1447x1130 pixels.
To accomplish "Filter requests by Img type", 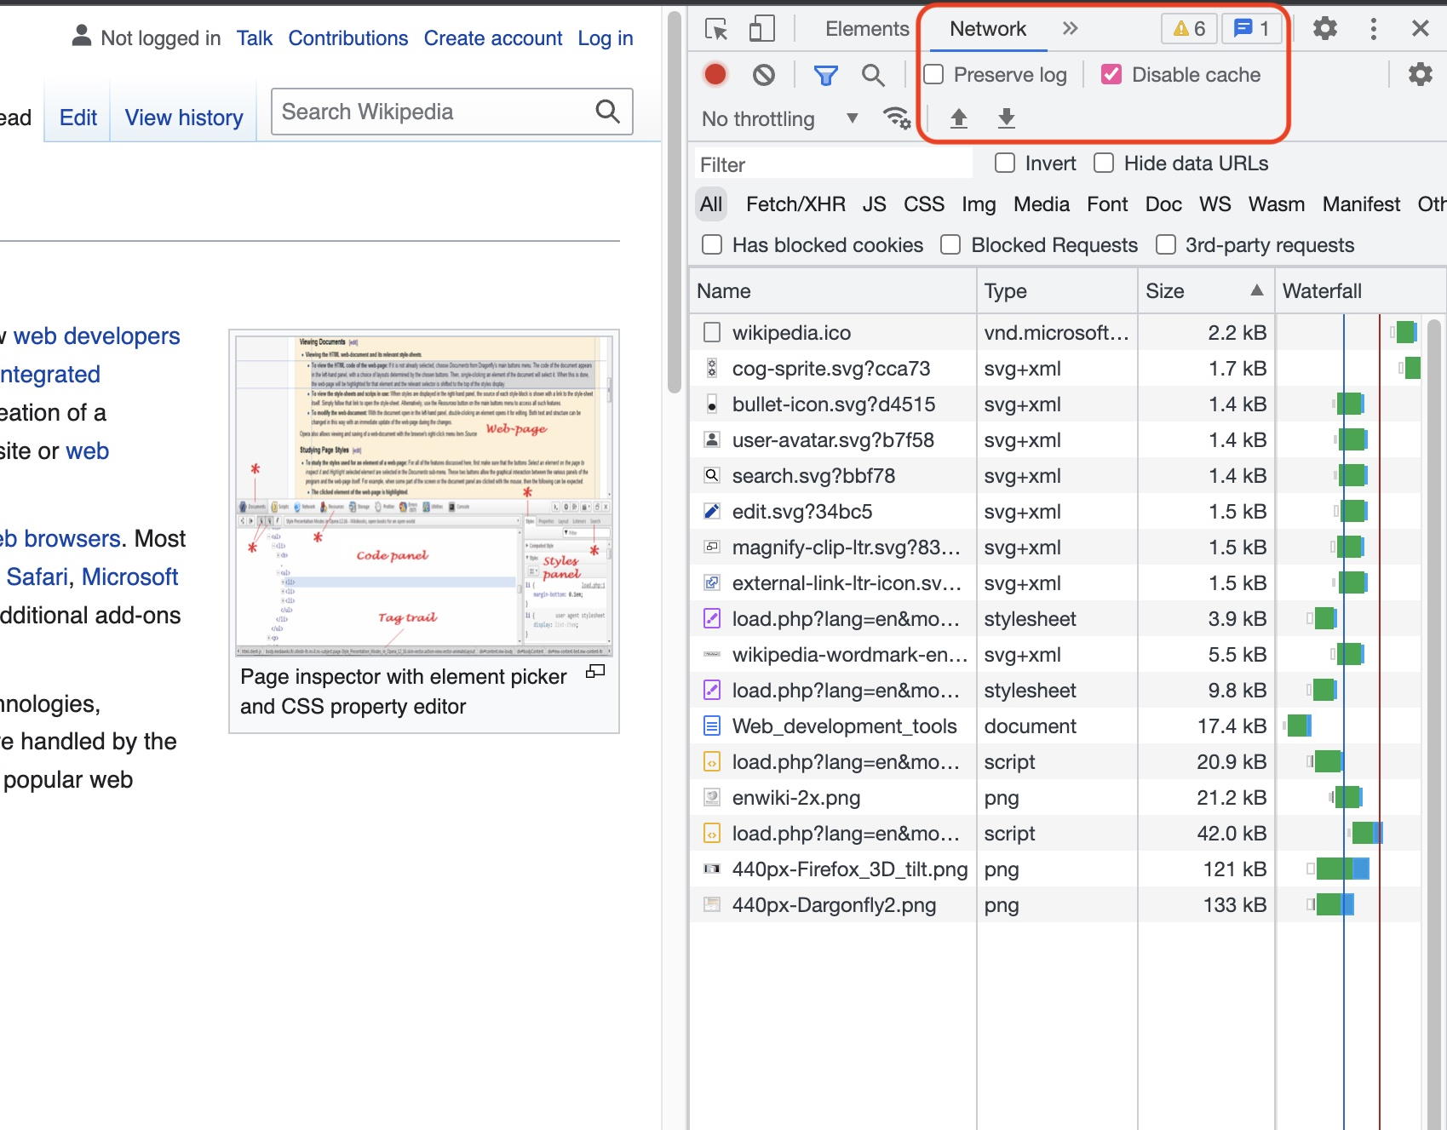I will 979,204.
